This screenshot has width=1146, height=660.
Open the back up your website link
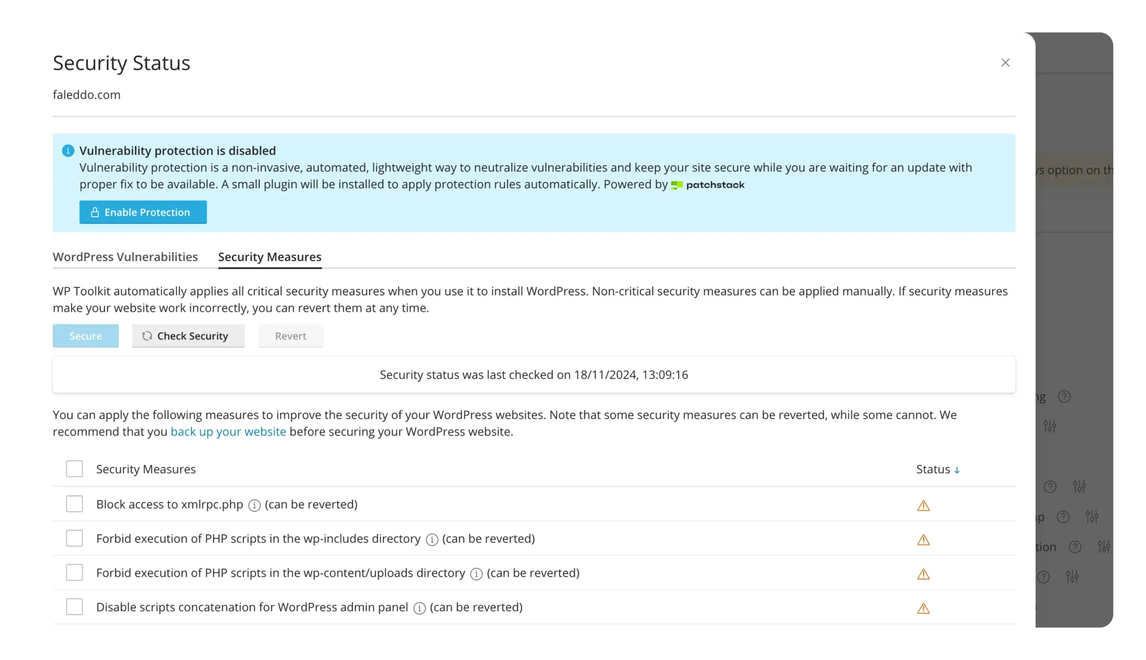[228, 432]
